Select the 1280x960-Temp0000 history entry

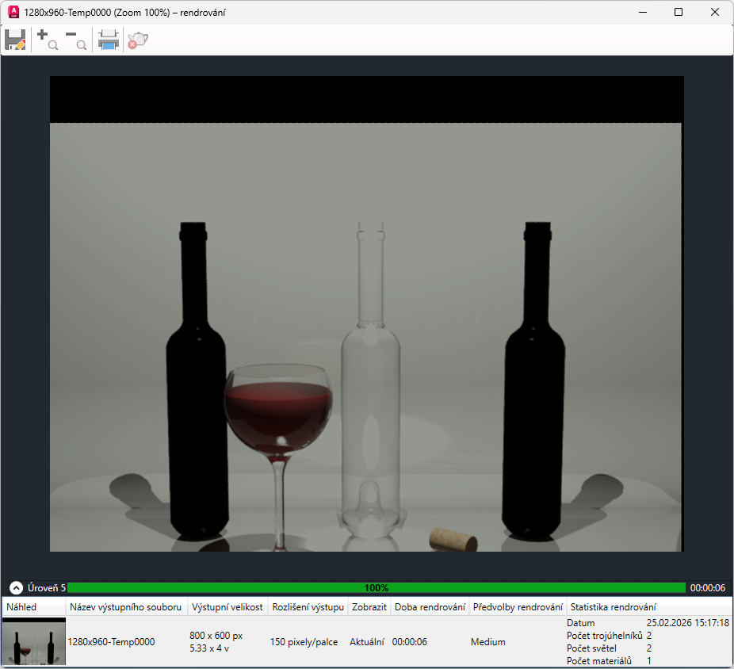[111, 642]
